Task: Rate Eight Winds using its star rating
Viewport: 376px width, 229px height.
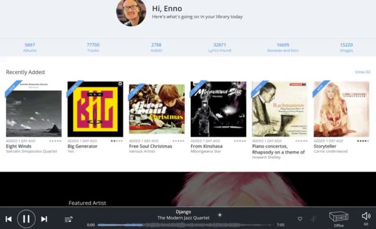Action: point(55,141)
